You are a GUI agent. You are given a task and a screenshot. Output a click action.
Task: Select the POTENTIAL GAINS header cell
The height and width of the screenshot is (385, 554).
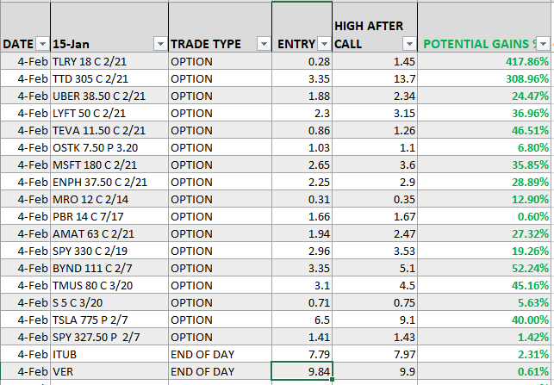[x=484, y=28]
